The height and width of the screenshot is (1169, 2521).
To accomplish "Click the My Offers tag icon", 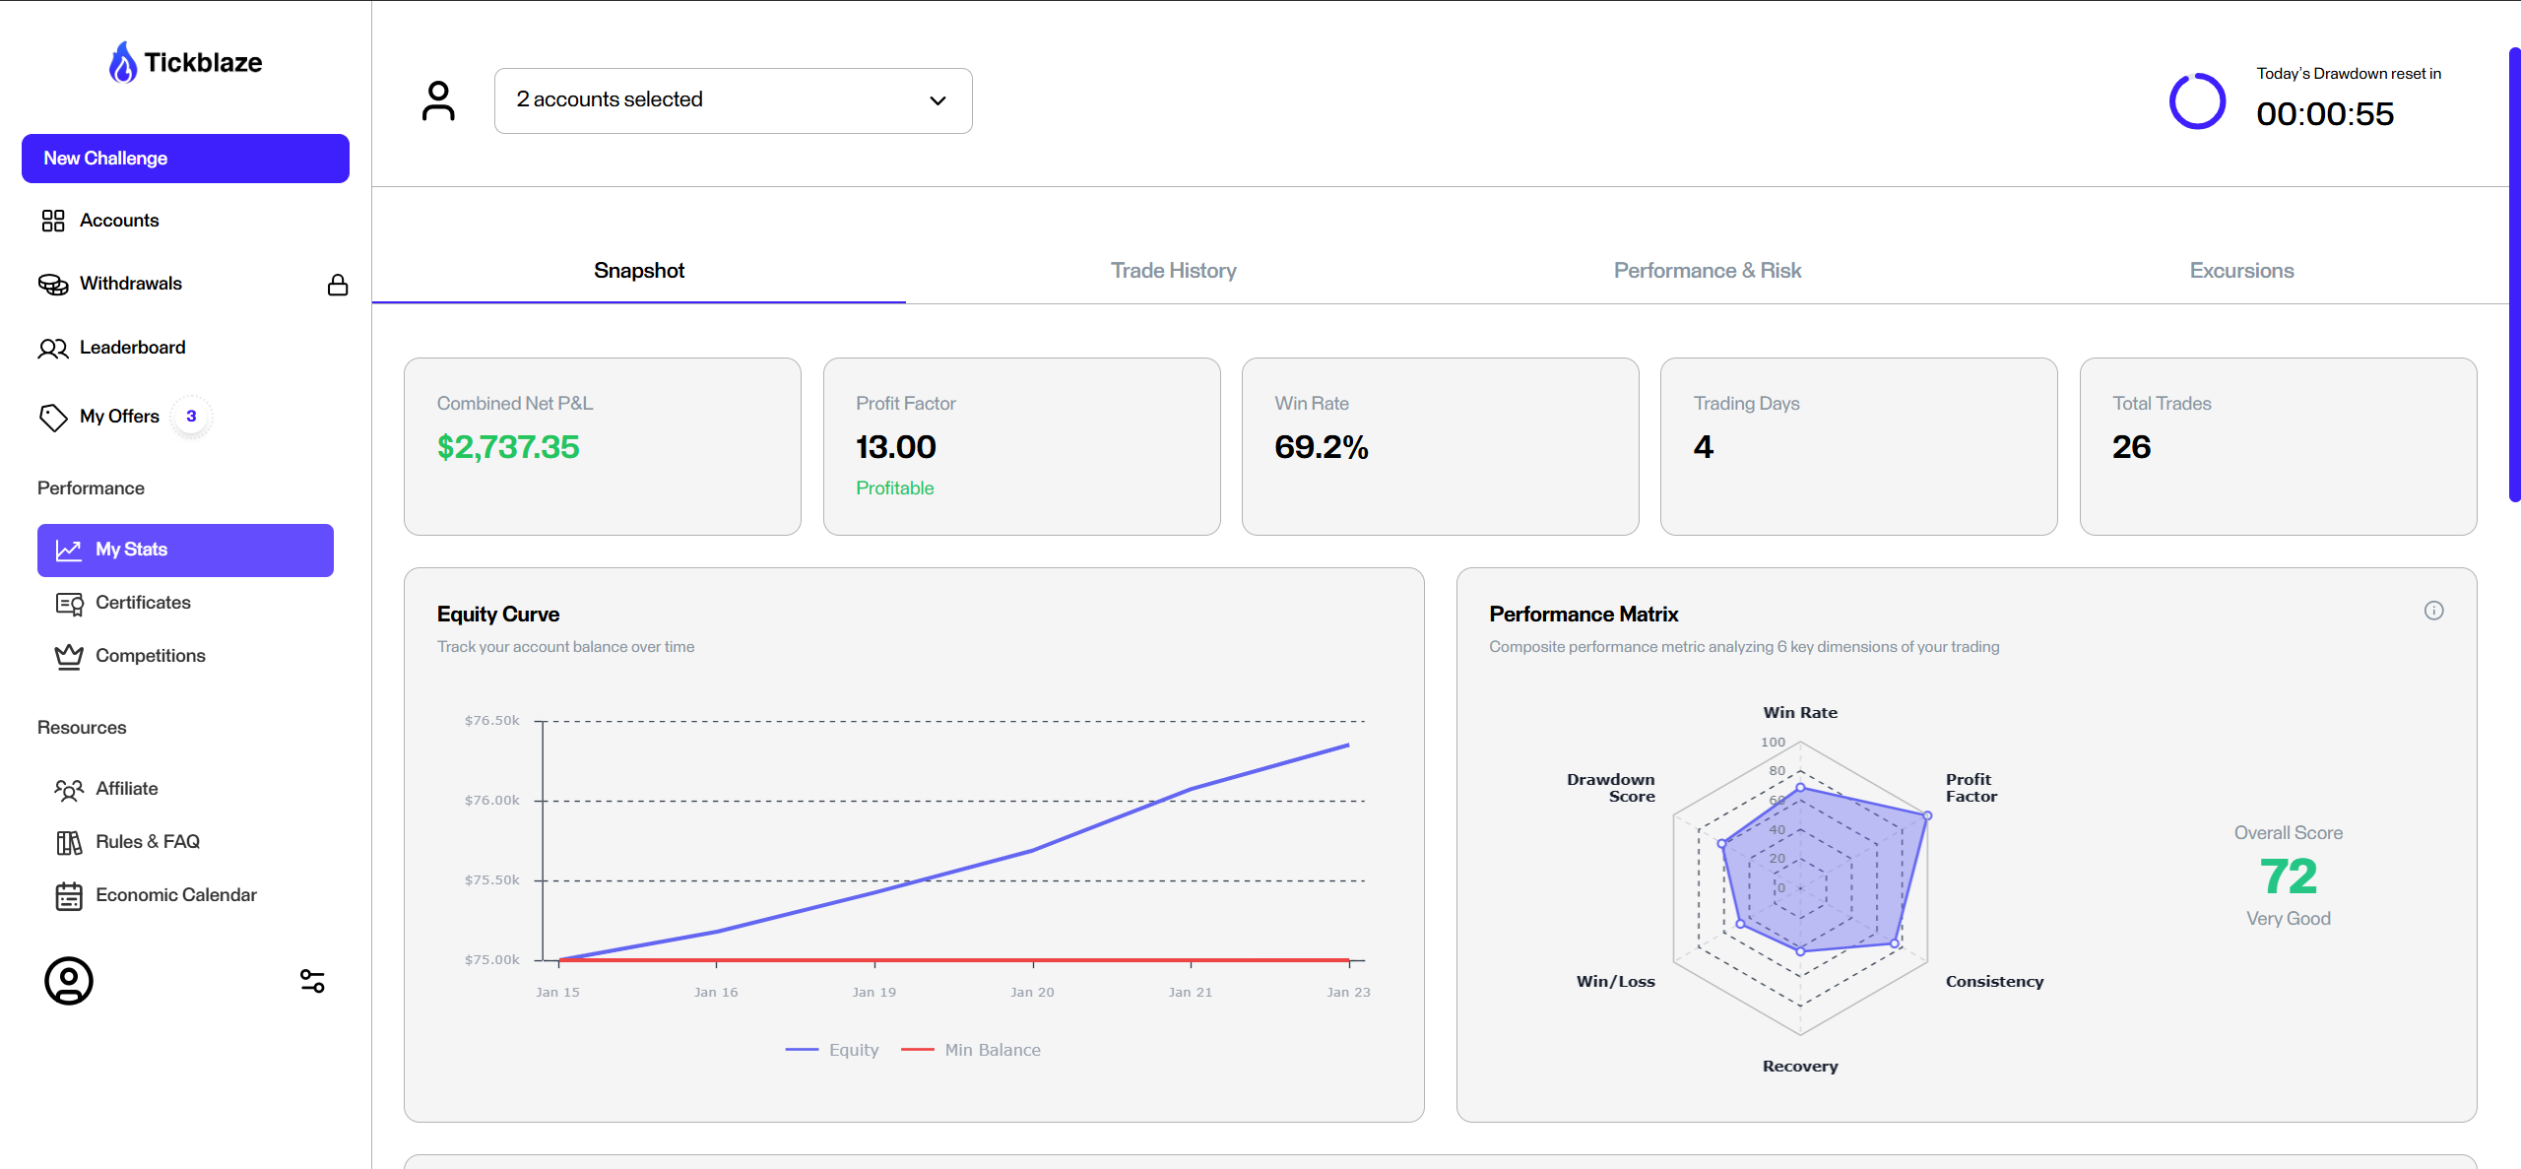I will coord(53,417).
